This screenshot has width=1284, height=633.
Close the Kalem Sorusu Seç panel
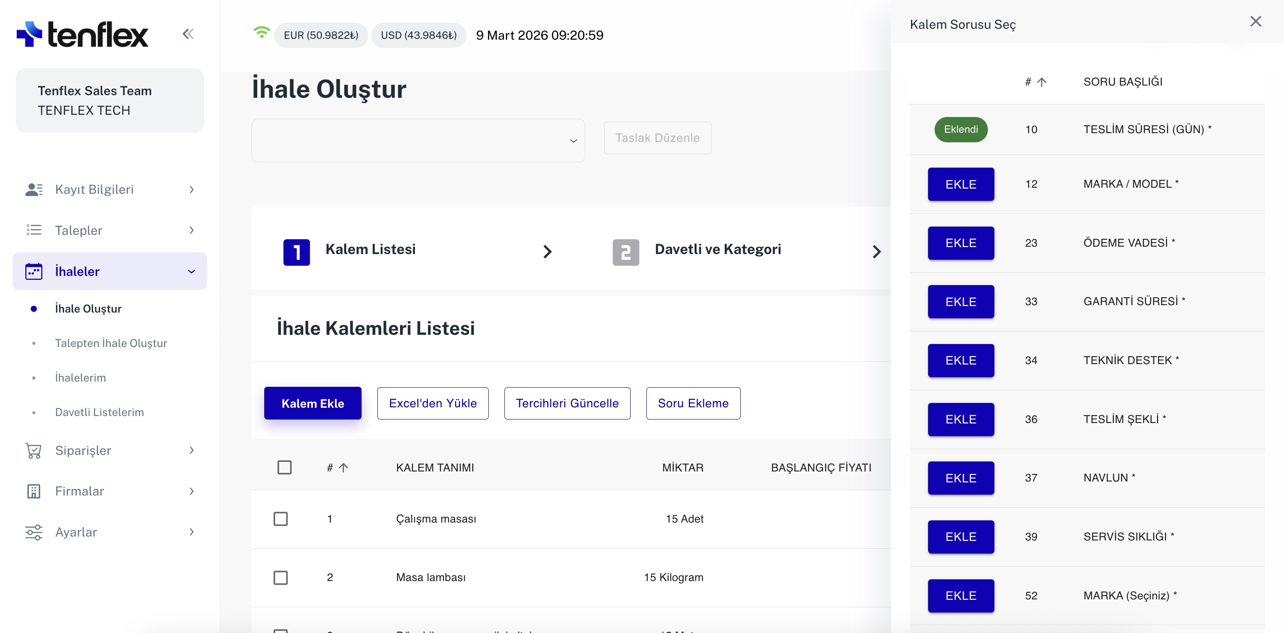click(1256, 21)
